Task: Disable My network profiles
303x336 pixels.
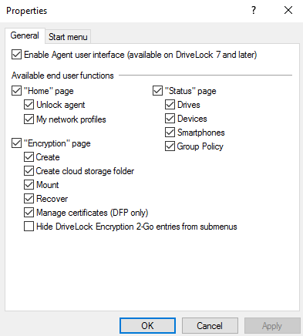Action: point(29,119)
